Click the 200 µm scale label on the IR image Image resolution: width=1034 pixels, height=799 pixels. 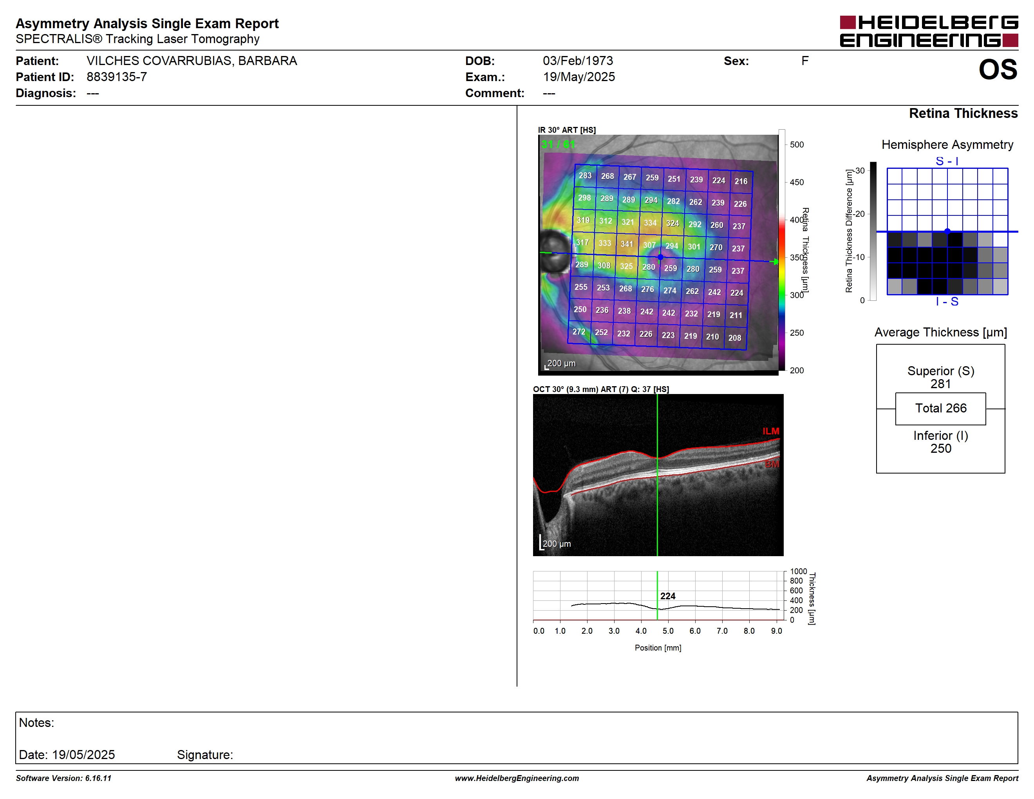562,363
